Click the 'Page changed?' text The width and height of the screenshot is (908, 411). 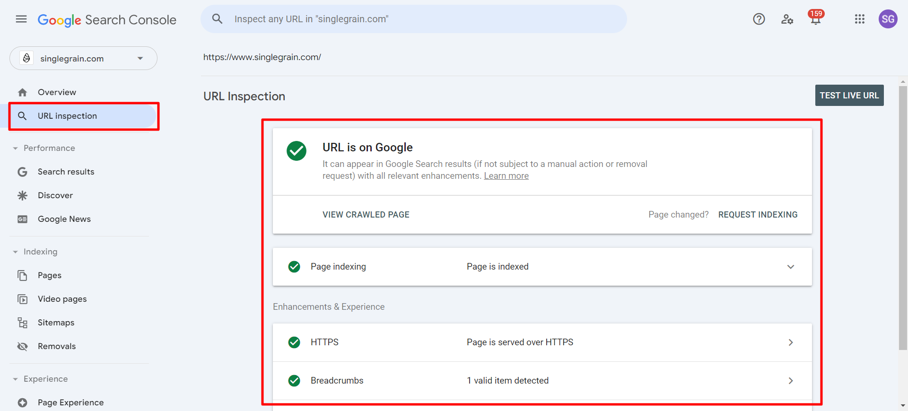click(x=679, y=215)
